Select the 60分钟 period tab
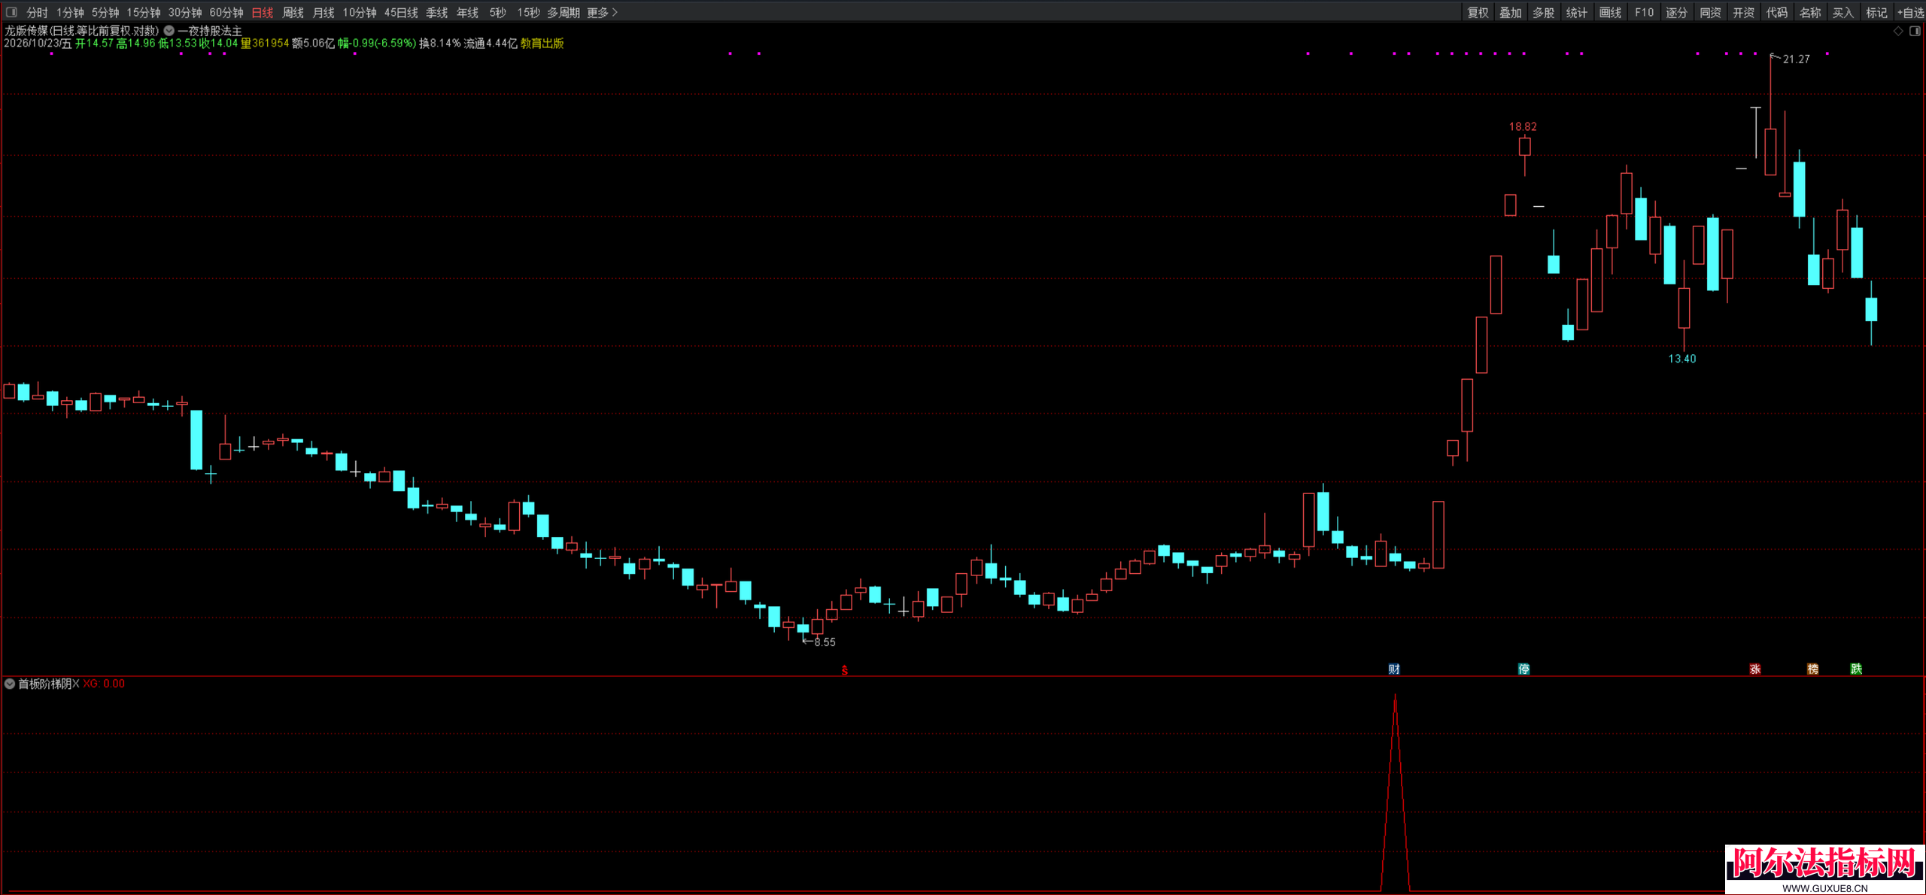Image resolution: width=1926 pixels, height=895 pixels. [x=226, y=12]
